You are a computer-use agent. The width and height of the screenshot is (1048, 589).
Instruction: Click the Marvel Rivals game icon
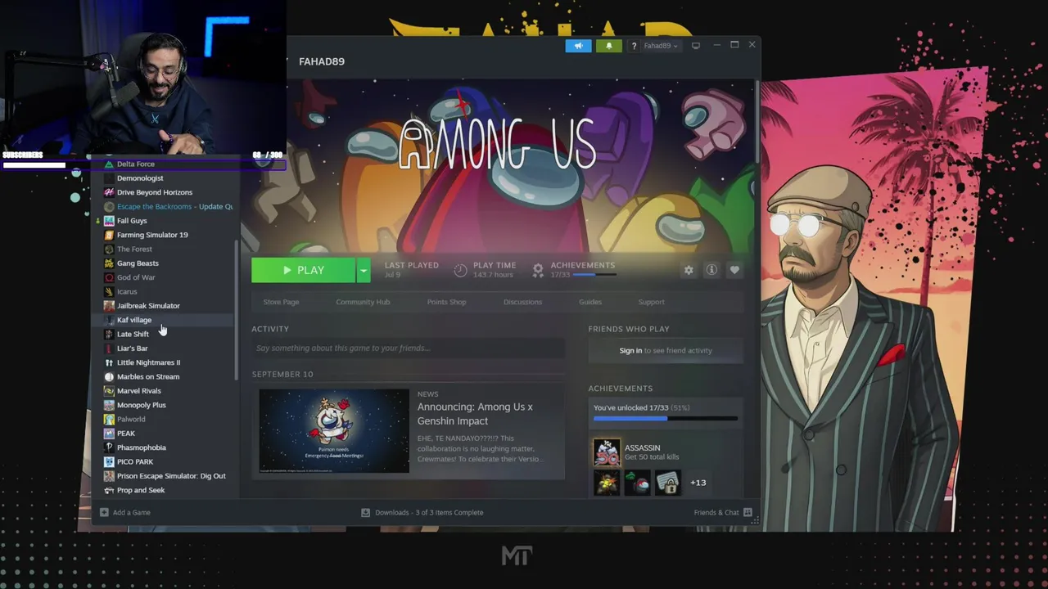(x=109, y=391)
